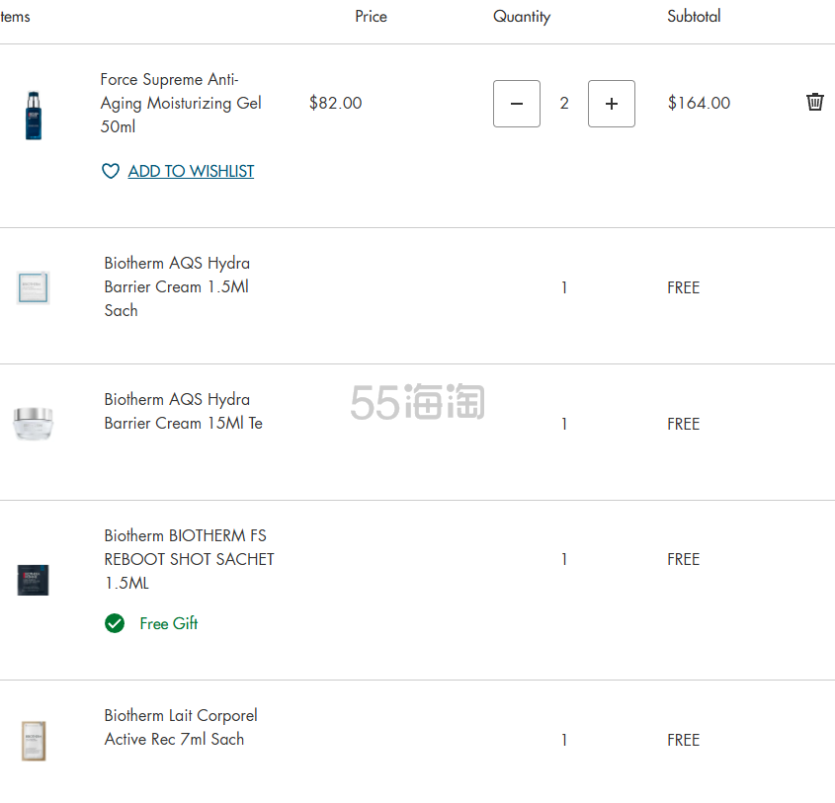Select Biotherm FS REBOOT SHOT SACHET name
The height and width of the screenshot is (803, 835).
(189, 559)
